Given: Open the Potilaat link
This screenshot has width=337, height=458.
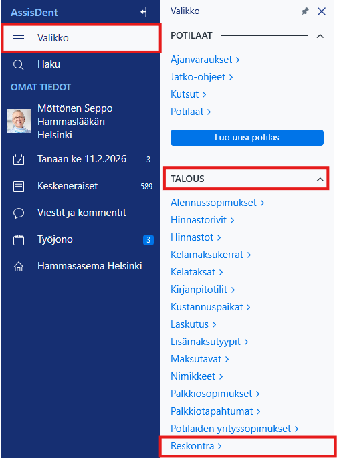Looking at the screenshot, I should pyautogui.click(x=191, y=112).
